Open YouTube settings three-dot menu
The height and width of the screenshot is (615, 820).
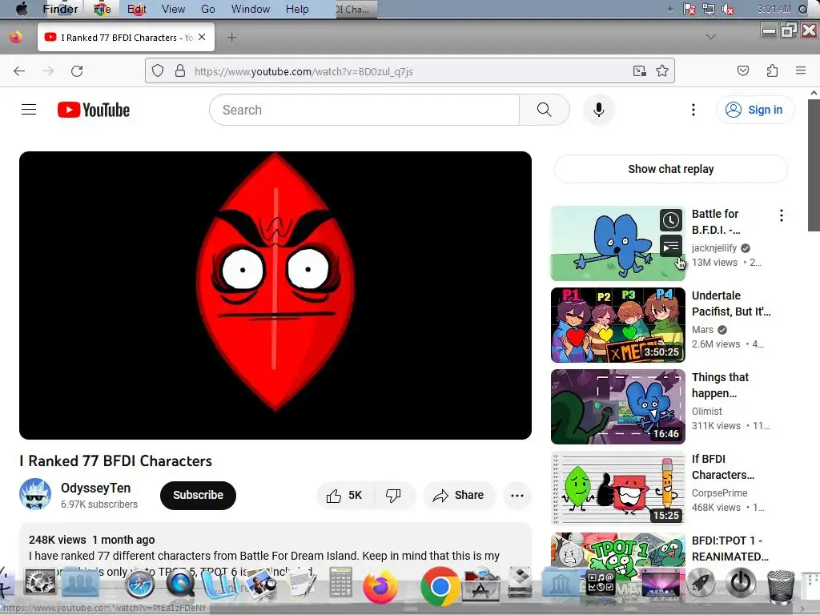(693, 110)
